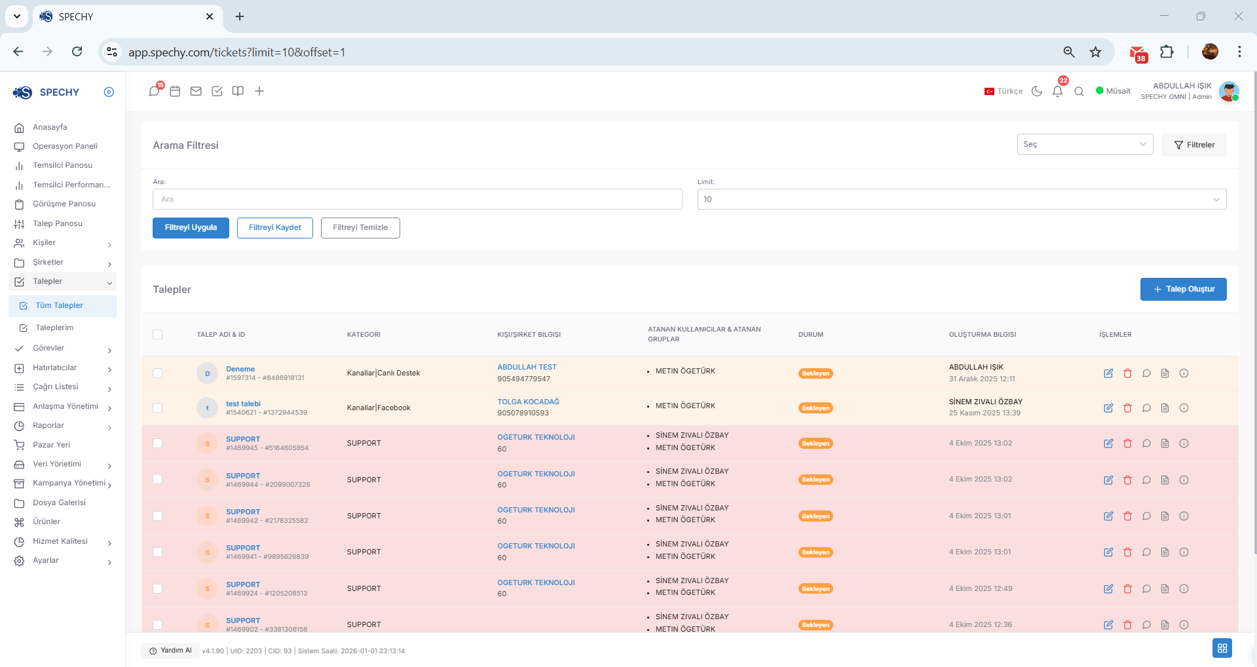Image resolution: width=1257 pixels, height=667 pixels.
Task: Select checkbox for ticket #1469944
Action: (x=157, y=480)
